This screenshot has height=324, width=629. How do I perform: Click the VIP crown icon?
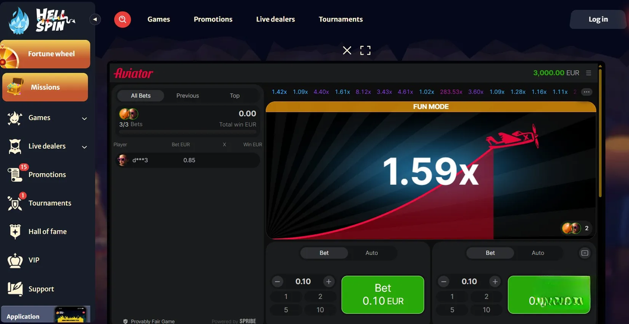point(15,260)
